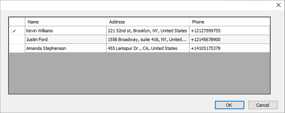Click the Cancel button

point(263,105)
